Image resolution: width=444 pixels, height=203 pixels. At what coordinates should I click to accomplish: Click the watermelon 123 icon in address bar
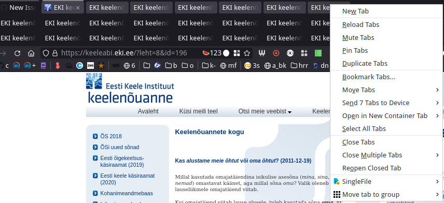tap(212, 53)
